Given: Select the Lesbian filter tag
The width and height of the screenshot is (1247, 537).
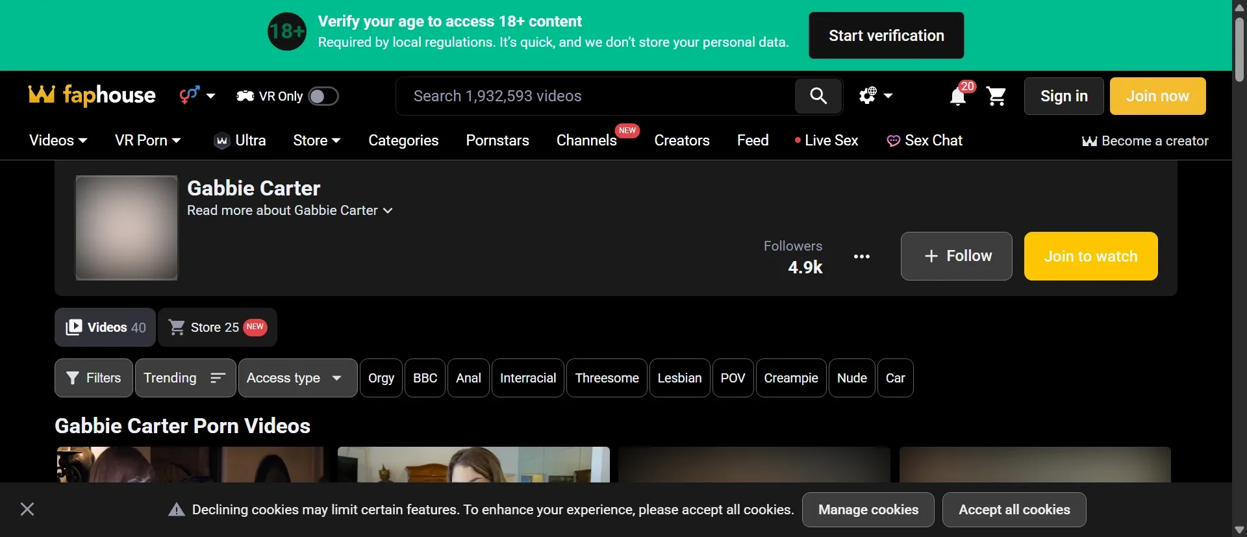Looking at the screenshot, I should click(x=680, y=378).
